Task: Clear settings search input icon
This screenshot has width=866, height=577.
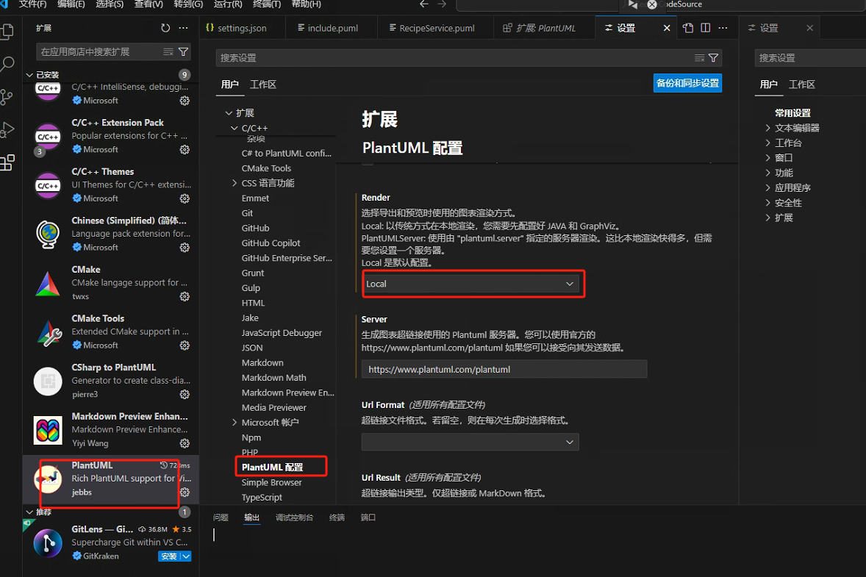Action: 699,58
